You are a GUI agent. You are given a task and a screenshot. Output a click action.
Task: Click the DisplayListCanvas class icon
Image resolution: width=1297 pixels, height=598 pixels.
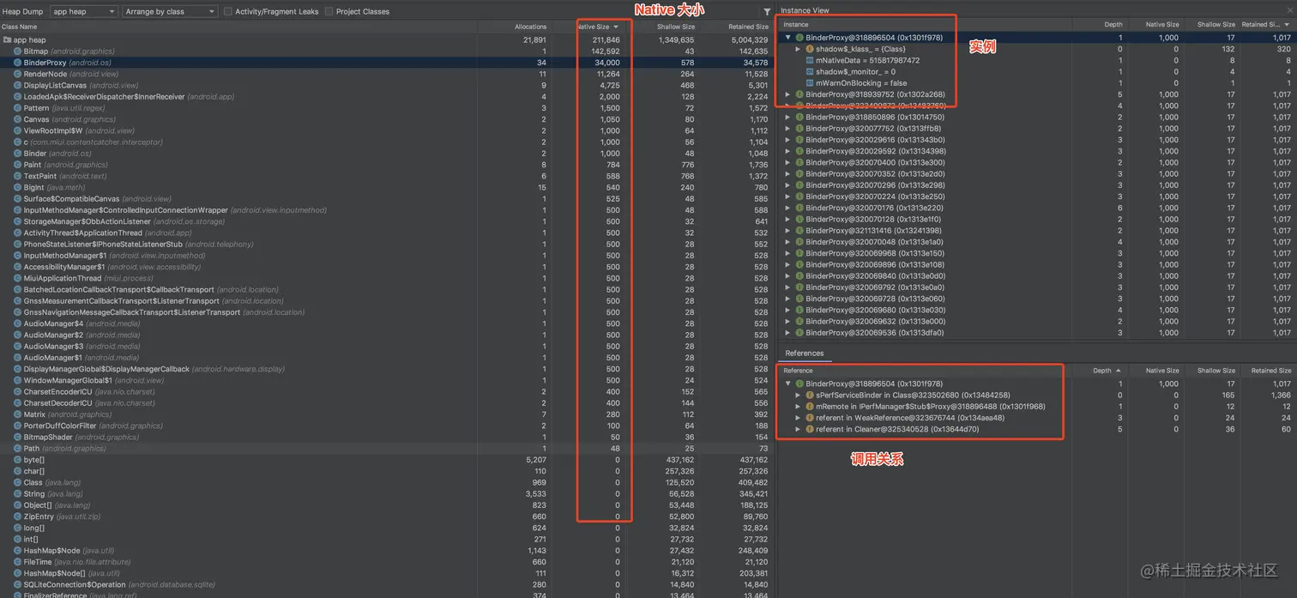pos(17,86)
